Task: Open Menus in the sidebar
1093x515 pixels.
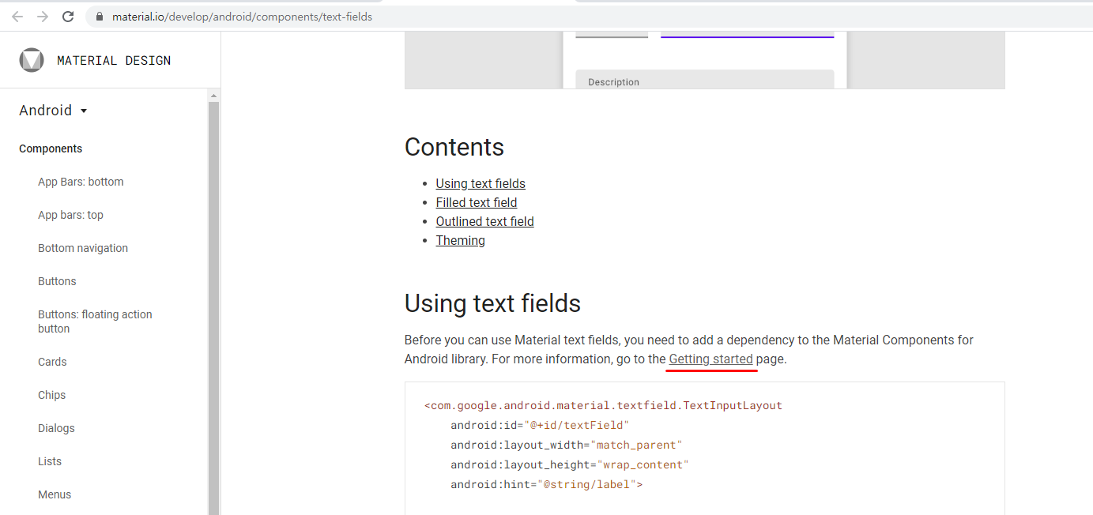Action: coord(55,494)
